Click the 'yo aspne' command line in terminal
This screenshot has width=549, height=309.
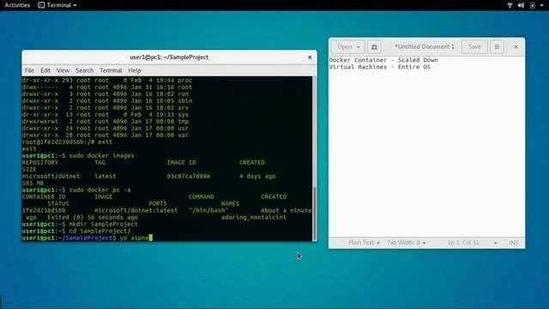pos(87,238)
